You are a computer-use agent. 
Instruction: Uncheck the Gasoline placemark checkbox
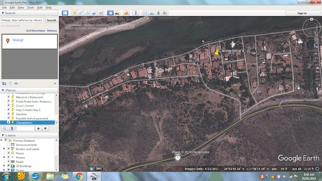pos(8,114)
